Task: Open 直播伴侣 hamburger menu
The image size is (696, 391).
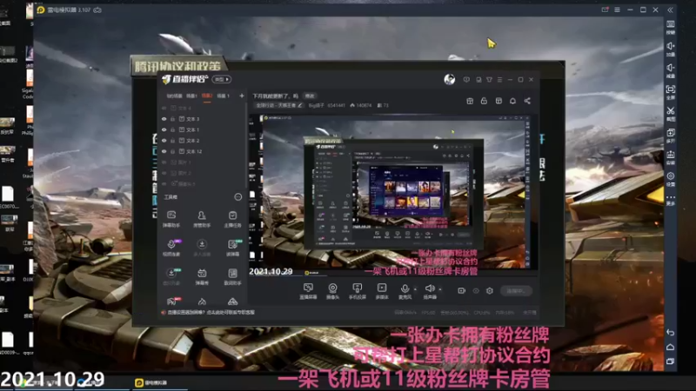Action: tap(499, 80)
